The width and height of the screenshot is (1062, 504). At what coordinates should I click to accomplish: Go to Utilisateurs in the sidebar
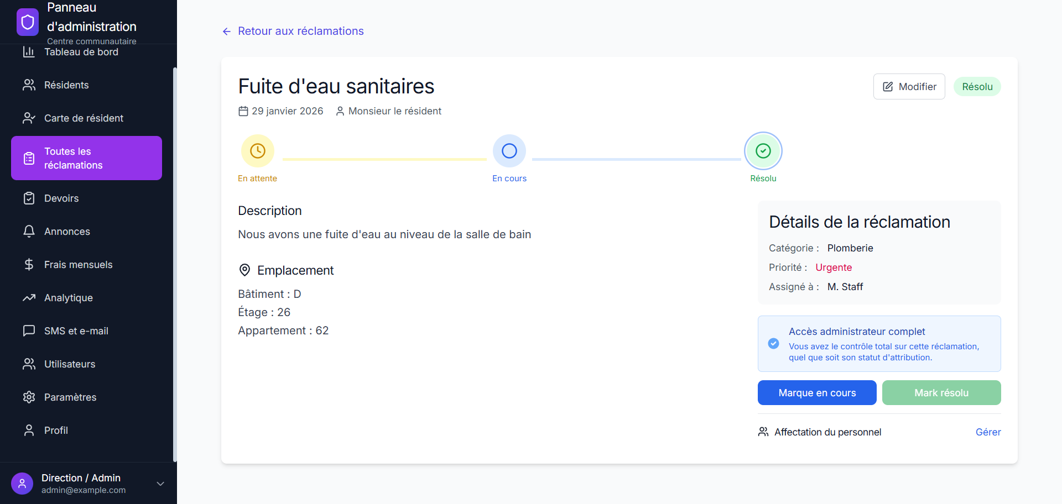tap(70, 364)
